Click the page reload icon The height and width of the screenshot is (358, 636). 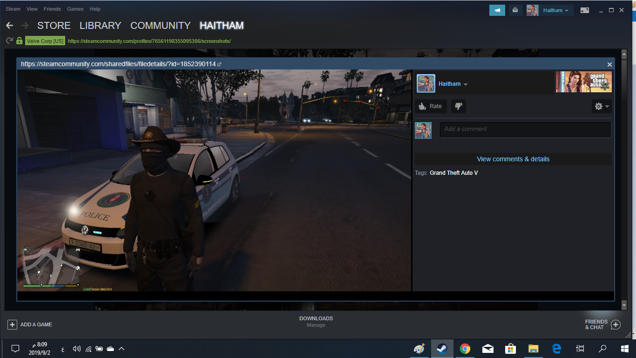point(9,41)
